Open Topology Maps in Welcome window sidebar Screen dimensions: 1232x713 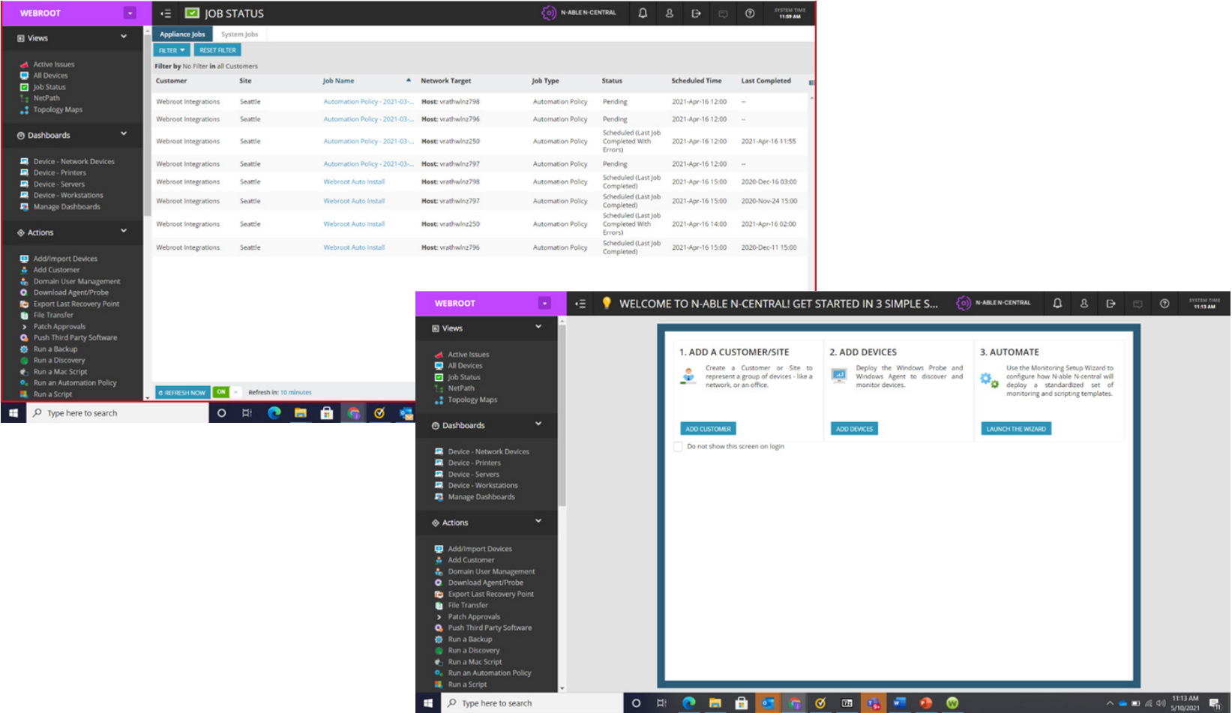pyautogui.click(x=472, y=400)
